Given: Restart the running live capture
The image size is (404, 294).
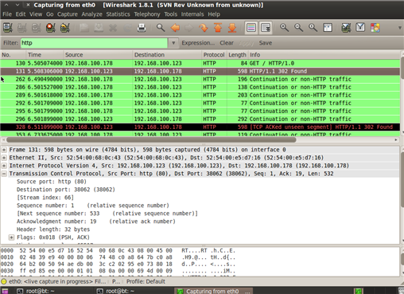Looking at the screenshot, I should tap(64, 28).
